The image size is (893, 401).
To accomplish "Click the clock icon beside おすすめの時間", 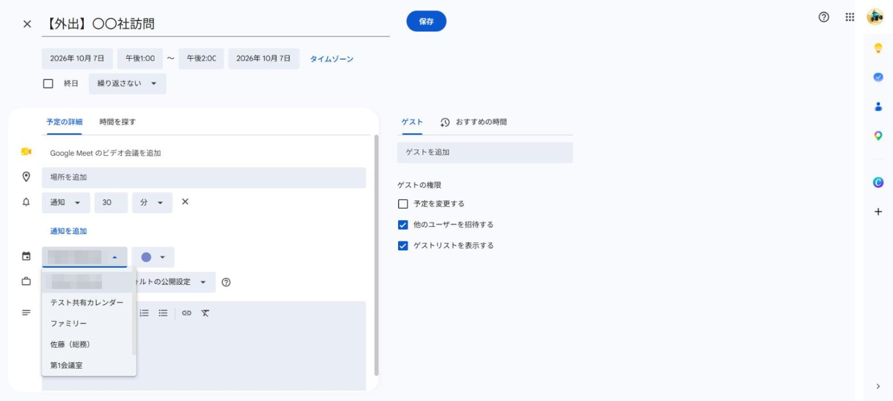I will (445, 122).
